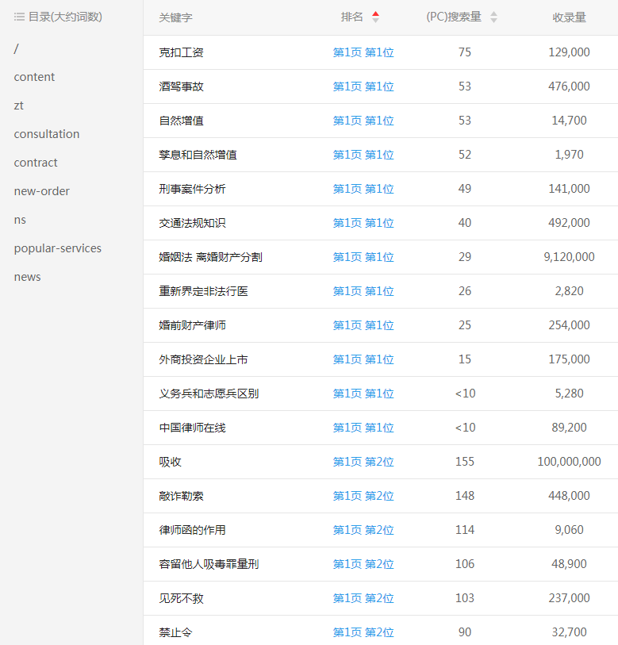The height and width of the screenshot is (645, 618).
Task: Sort by 排名 using the red arrow icon
Action: click(x=375, y=17)
